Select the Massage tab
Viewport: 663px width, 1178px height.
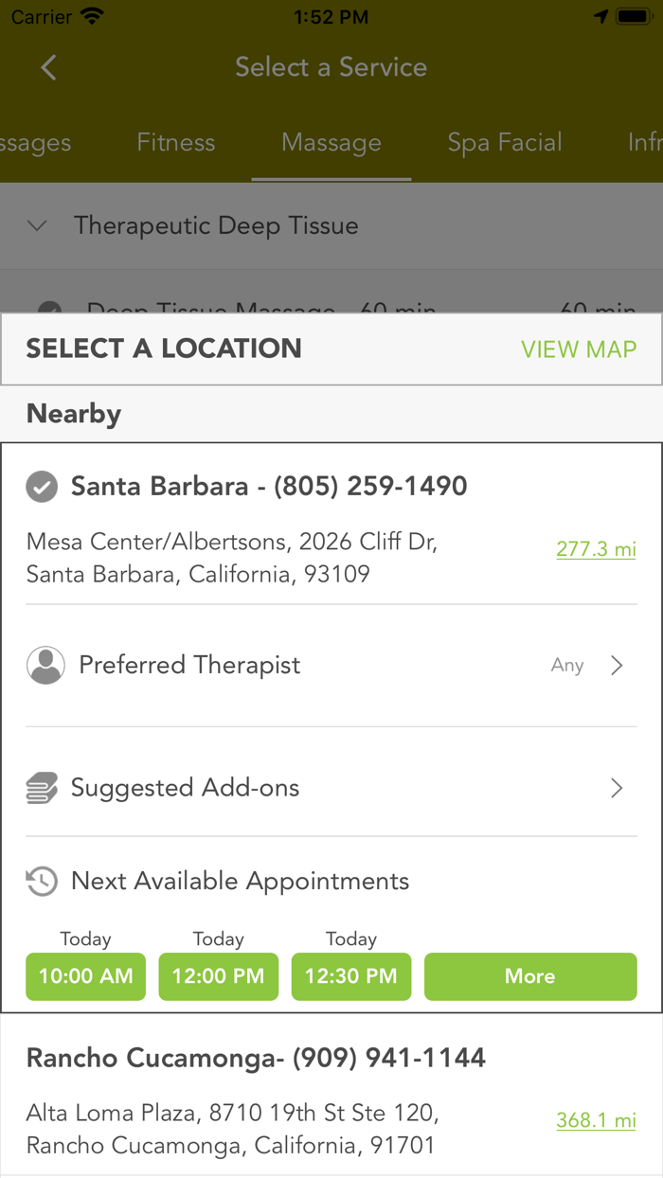point(331,143)
